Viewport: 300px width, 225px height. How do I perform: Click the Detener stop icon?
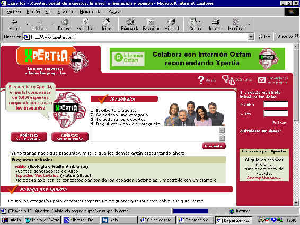[65, 22]
